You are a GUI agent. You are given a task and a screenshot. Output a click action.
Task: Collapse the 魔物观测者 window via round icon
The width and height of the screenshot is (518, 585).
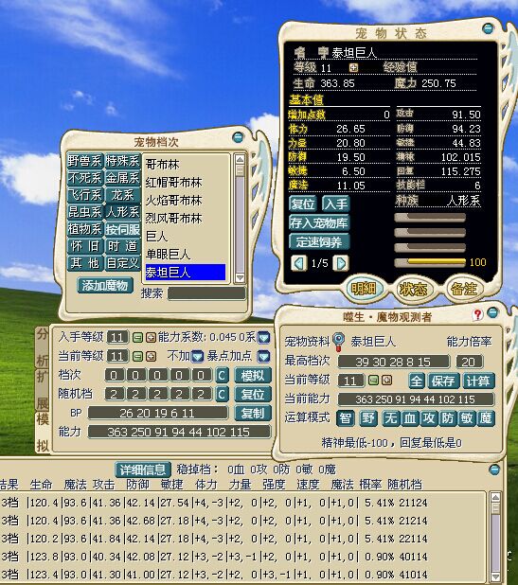coord(492,312)
